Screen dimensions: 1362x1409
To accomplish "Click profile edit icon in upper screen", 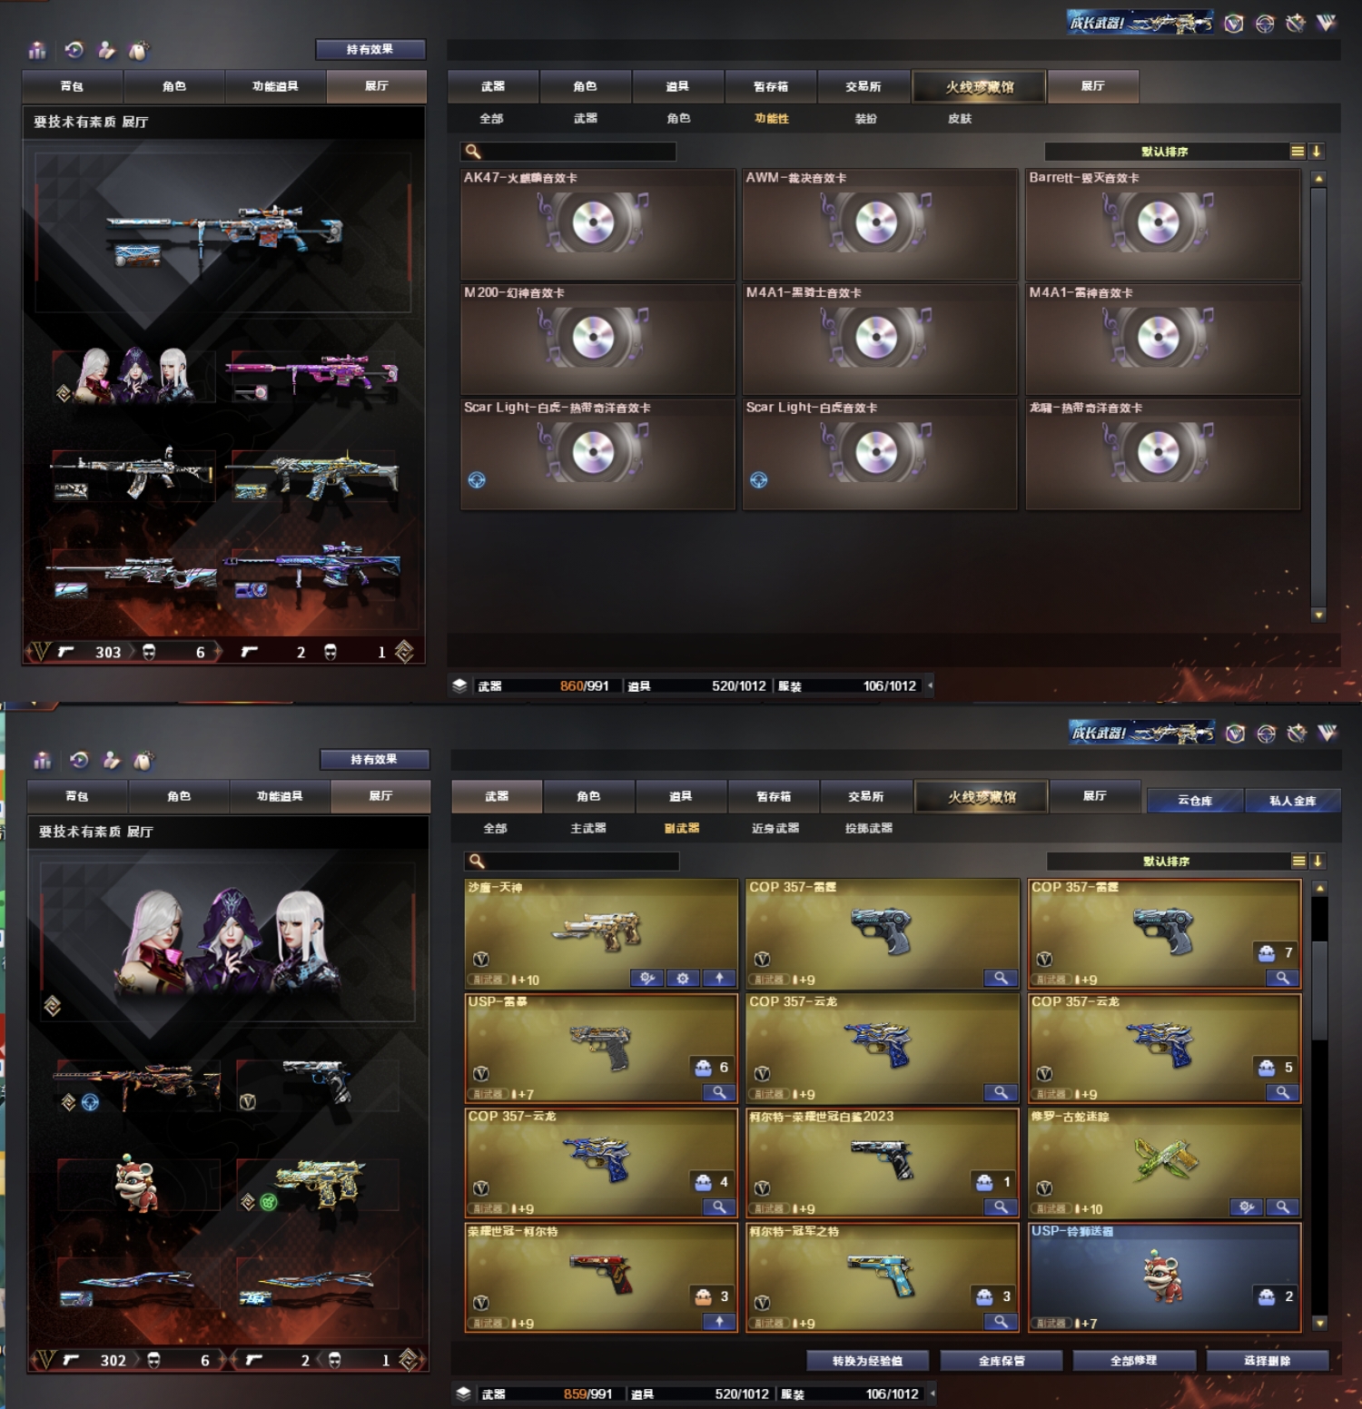I will 106,50.
